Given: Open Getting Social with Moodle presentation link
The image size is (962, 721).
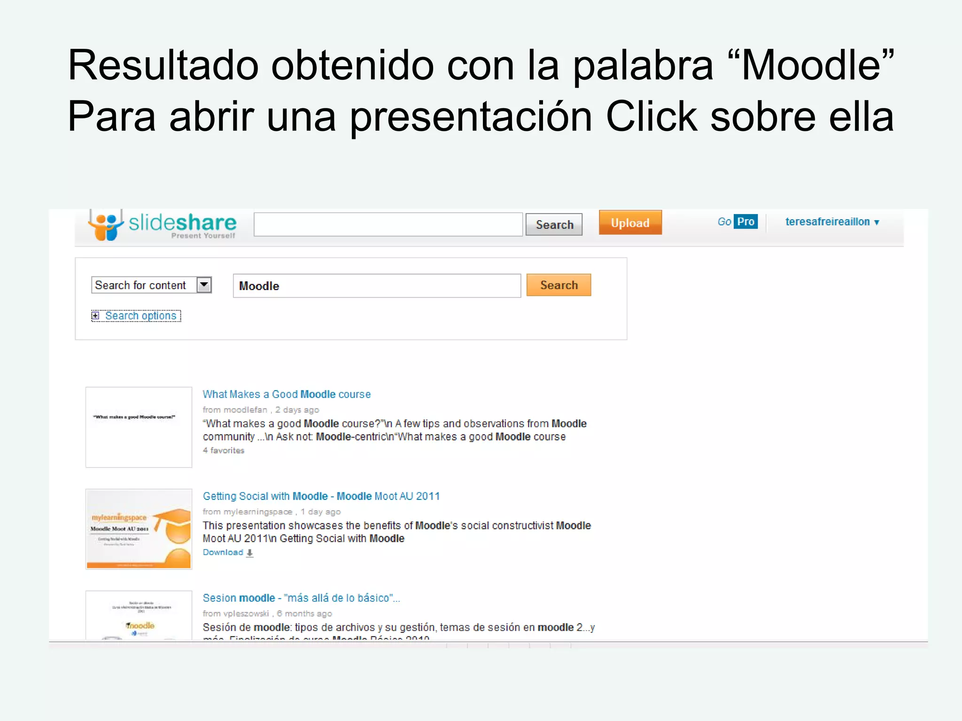Looking at the screenshot, I should tap(321, 496).
